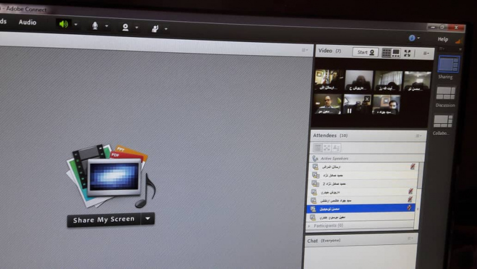Pause the selected webcam video feed

[349, 111]
